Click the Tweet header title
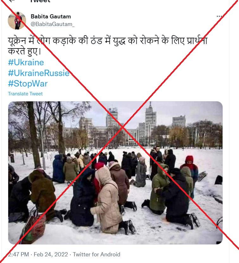This screenshot has width=239, height=263. click(40, 1)
